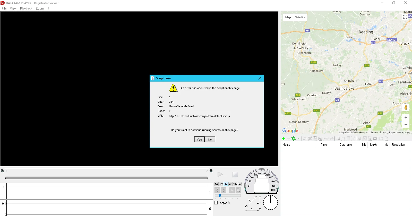This screenshot has height=216, width=412.
Task: Click the gray minus remove-file icon
Action: click(x=288, y=139)
